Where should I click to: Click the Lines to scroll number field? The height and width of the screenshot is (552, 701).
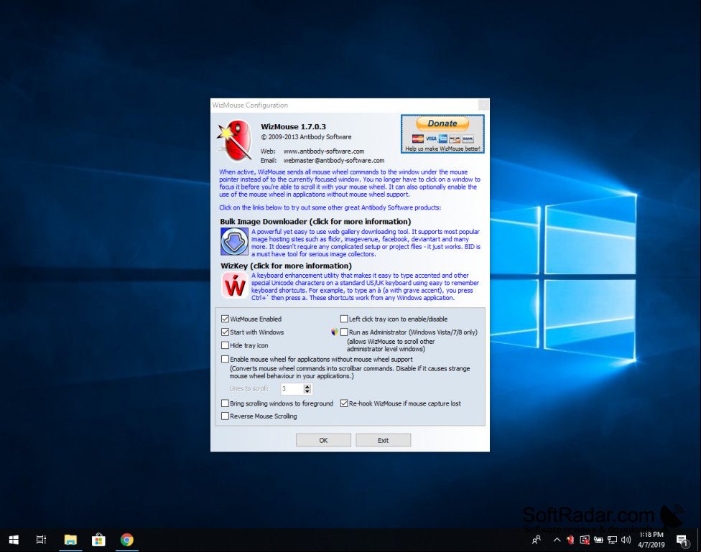pos(292,389)
